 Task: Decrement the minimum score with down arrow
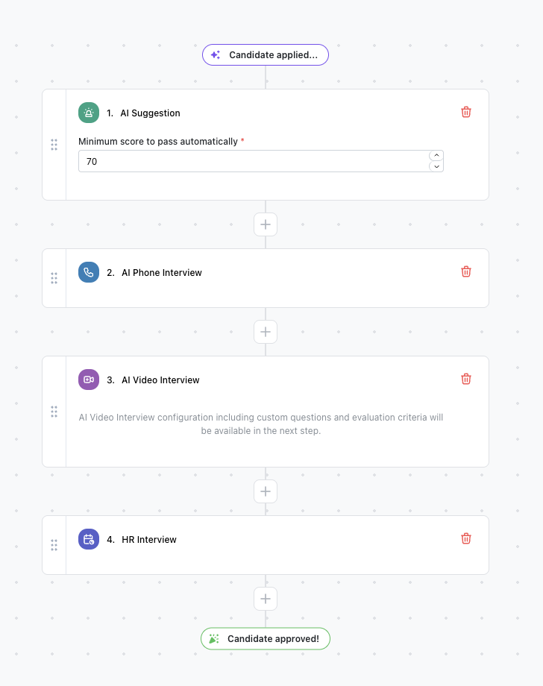click(436, 166)
